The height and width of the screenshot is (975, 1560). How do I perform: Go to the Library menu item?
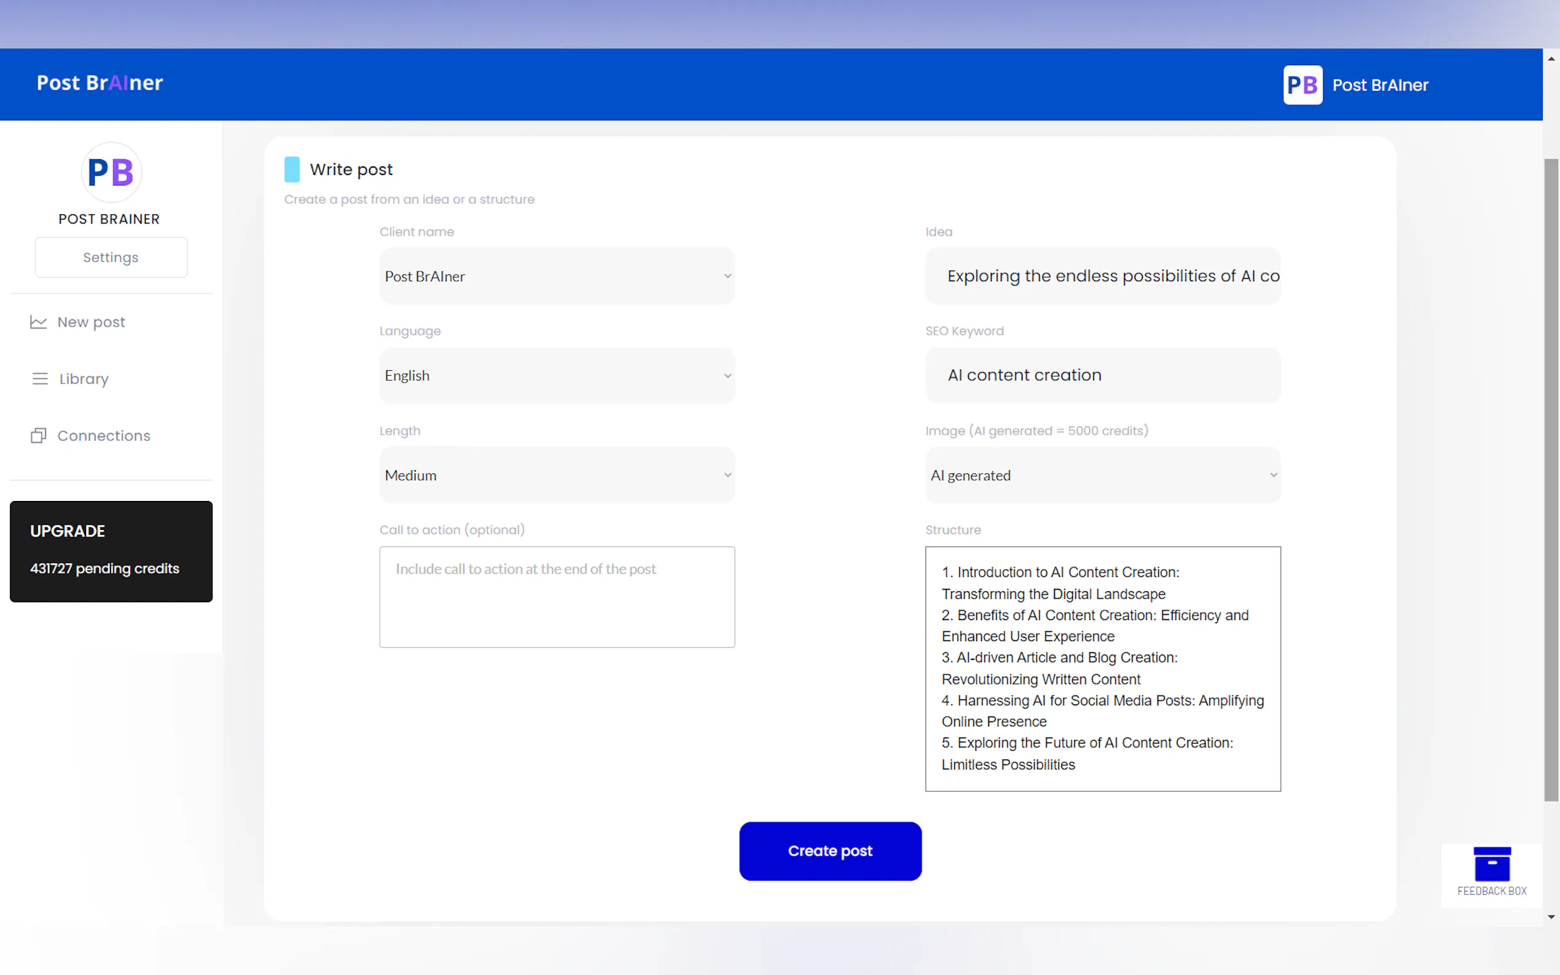pyautogui.click(x=84, y=379)
